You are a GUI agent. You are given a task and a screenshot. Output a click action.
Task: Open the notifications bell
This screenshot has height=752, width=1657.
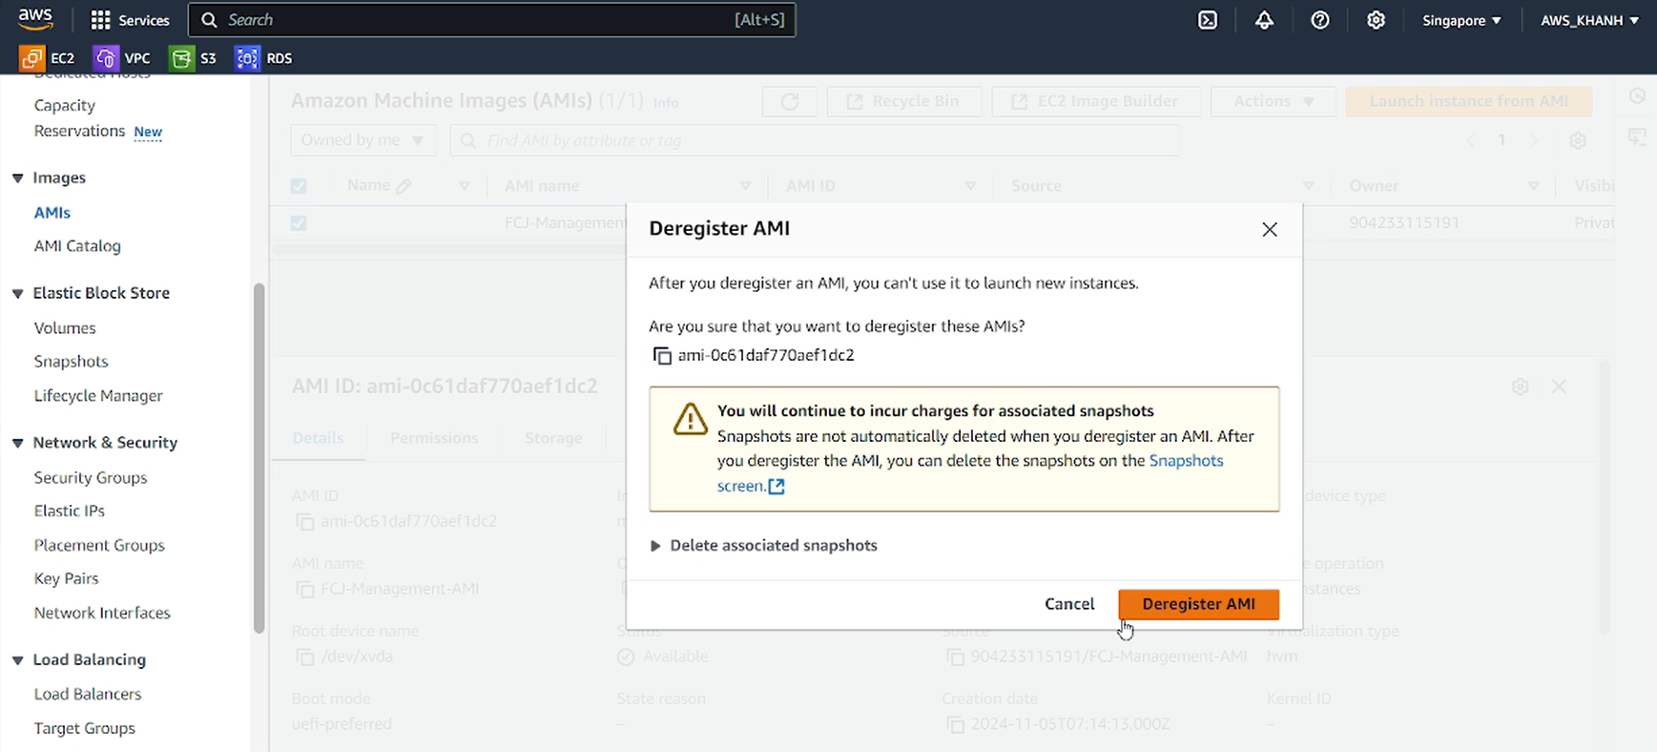pyautogui.click(x=1264, y=20)
